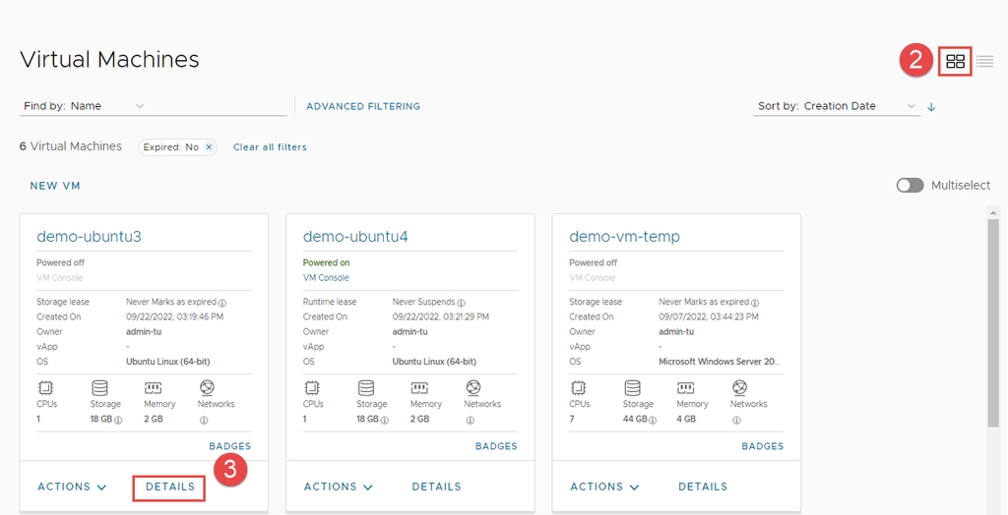Switch to list view layout

[984, 61]
